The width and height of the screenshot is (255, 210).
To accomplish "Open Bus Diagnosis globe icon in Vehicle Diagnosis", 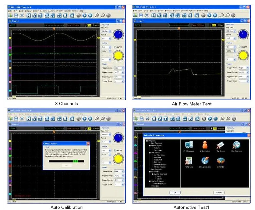I will coord(236,145).
